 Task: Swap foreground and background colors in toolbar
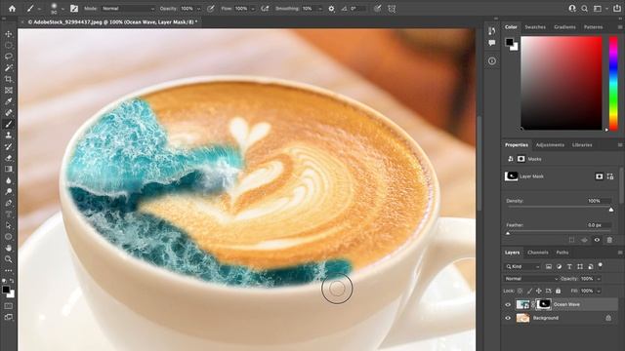[12, 281]
